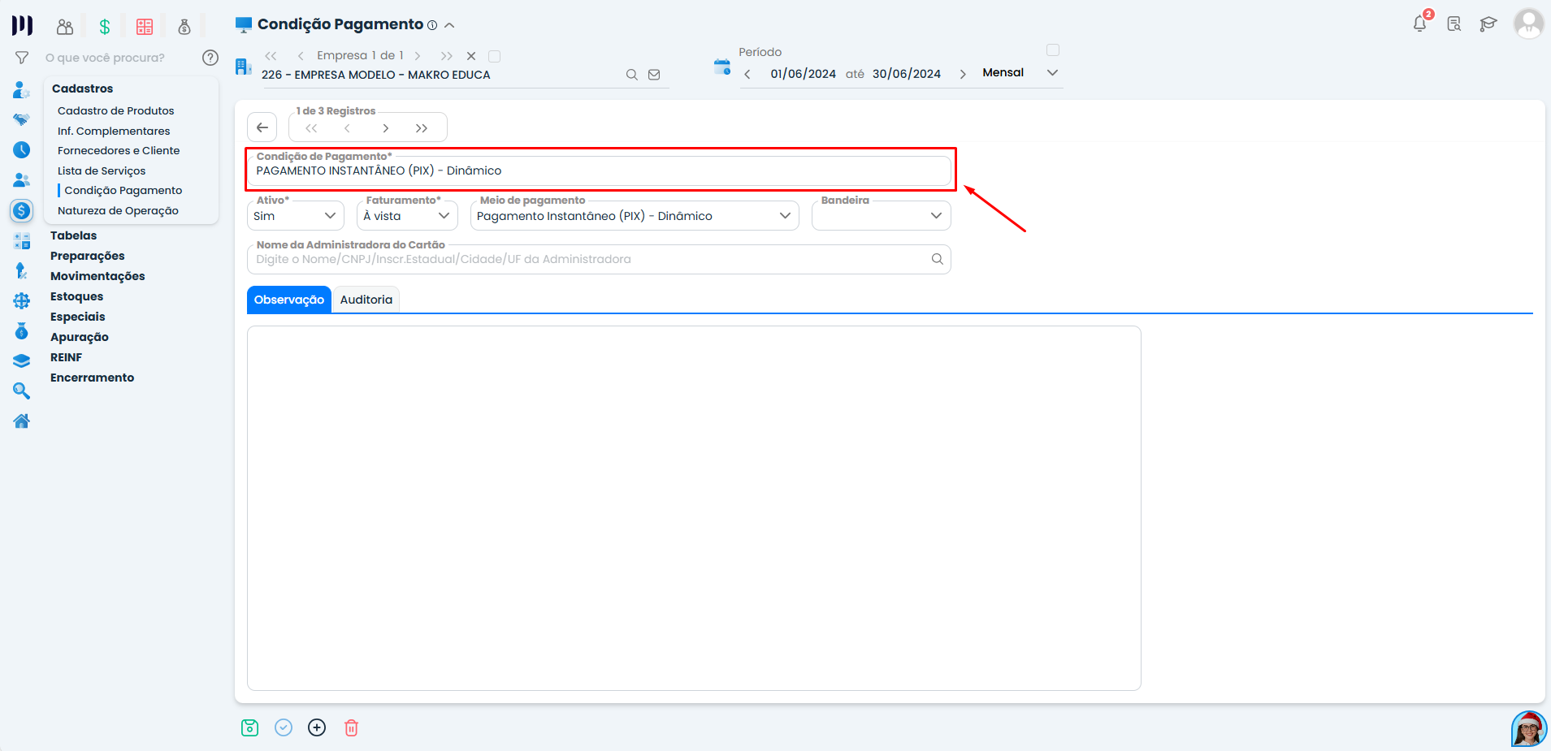Image resolution: width=1551 pixels, height=751 pixels.
Task: Open the notifications bell
Action: pyautogui.click(x=1419, y=24)
